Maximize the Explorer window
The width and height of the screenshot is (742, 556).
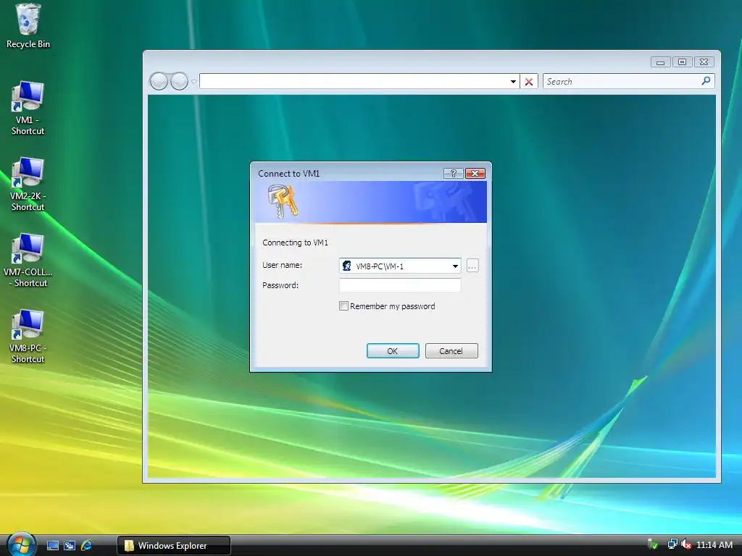click(x=682, y=62)
